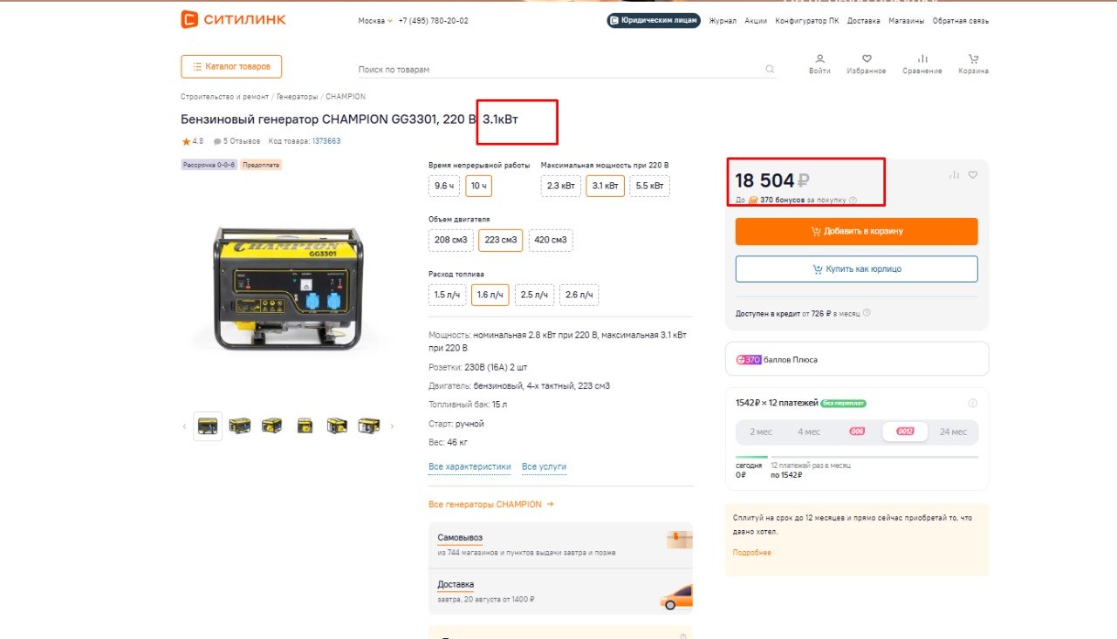Screen dimensions: 1117x639
Task: Select the 5.5 кВт power option
Action: (x=650, y=186)
